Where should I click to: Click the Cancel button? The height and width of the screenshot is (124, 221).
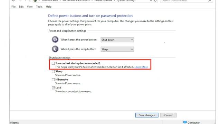(168, 115)
